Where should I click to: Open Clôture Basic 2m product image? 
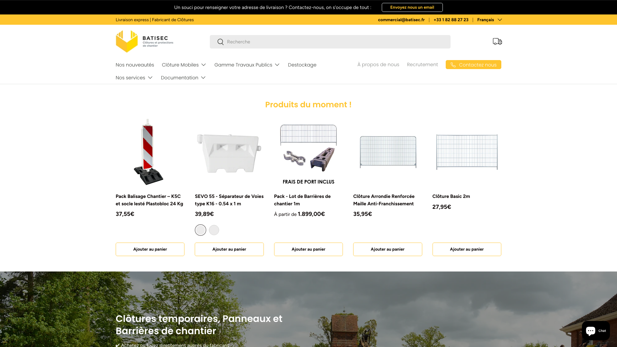(x=467, y=153)
